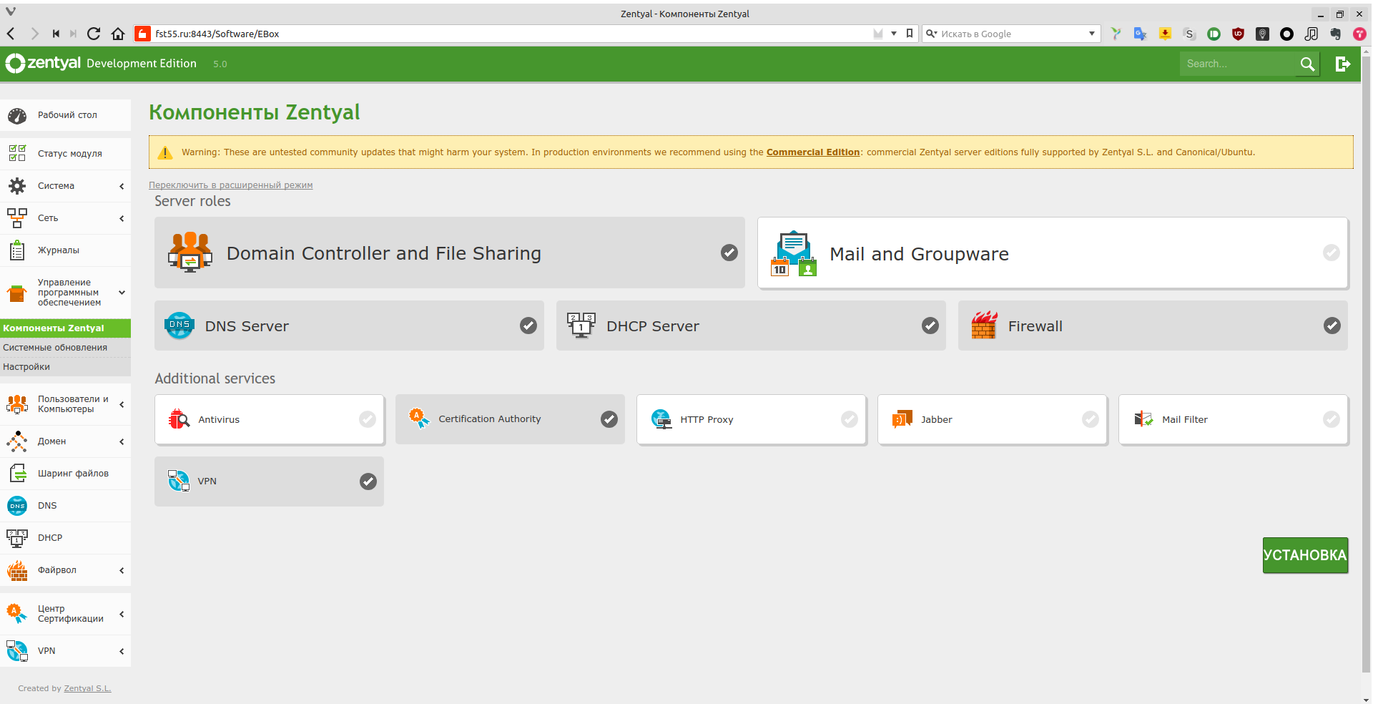Open the Zentyal S.L. footer link
The height and width of the screenshot is (704, 1373).
tap(87, 688)
